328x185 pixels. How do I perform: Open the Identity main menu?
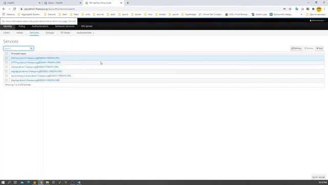pyautogui.click(x=8, y=26)
